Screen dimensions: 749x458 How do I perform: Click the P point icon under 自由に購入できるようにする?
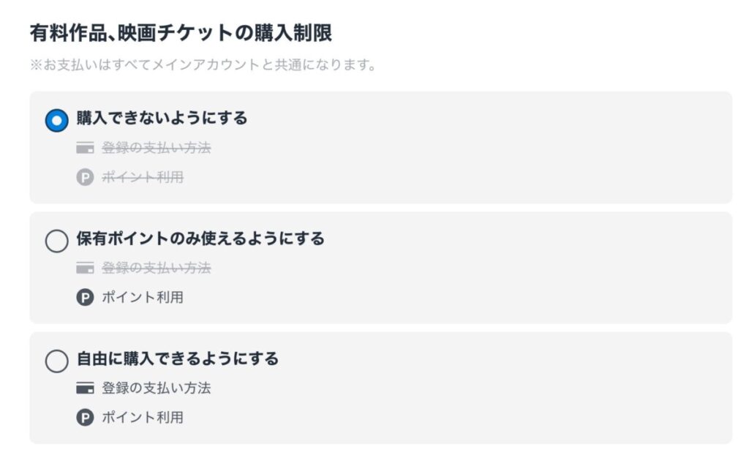[x=85, y=418]
